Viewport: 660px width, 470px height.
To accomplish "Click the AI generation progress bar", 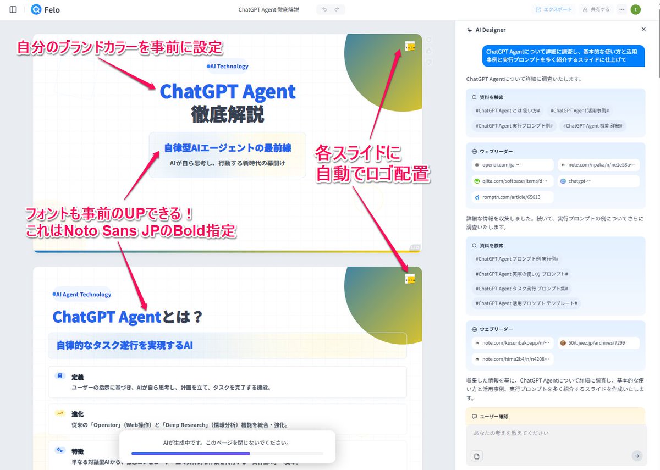I will click(x=227, y=454).
